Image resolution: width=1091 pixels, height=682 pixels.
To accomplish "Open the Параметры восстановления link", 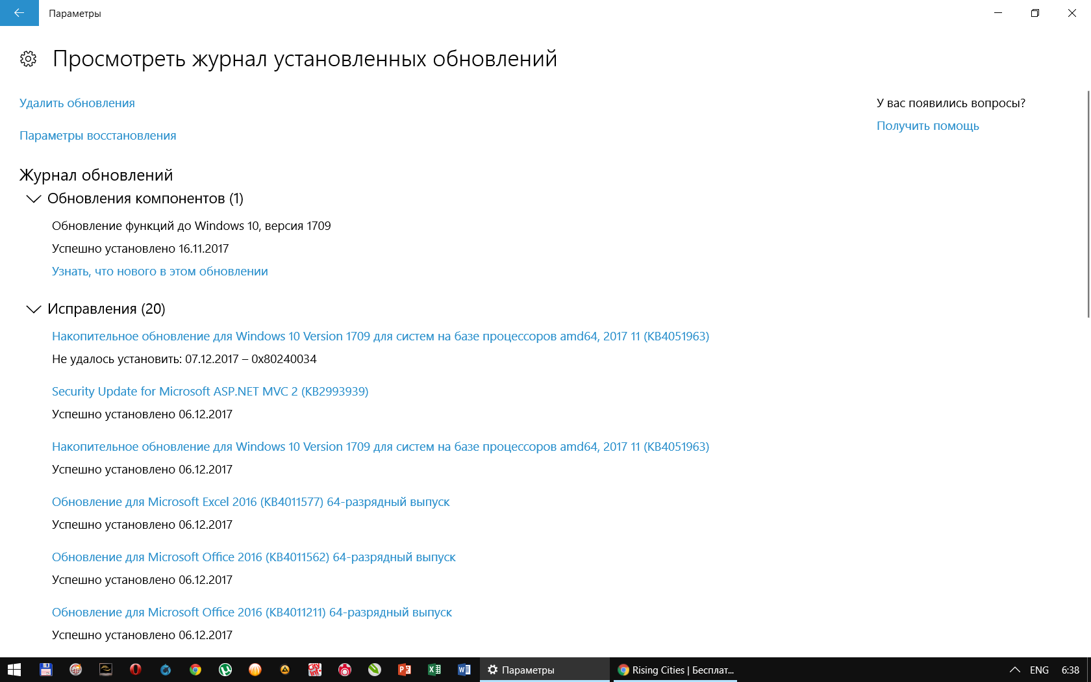I will 98,136.
